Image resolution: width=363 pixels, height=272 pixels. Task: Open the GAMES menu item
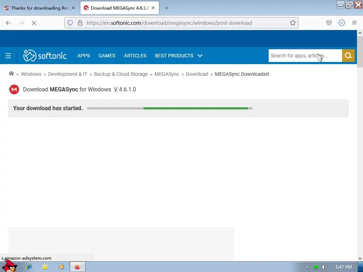107,56
